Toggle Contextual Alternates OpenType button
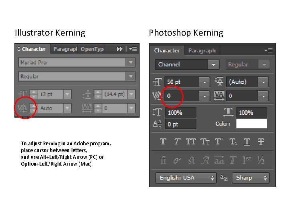This screenshot has width=288, height=216. 177,160
